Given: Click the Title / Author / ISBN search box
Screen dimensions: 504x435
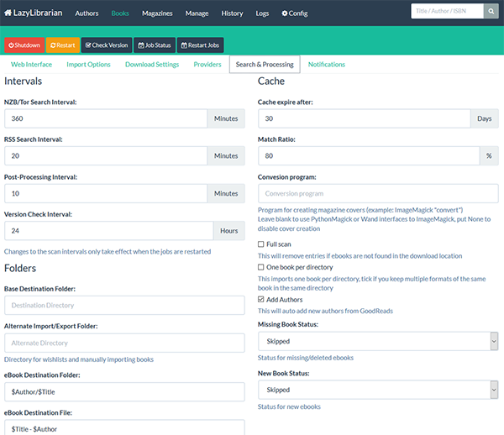Looking at the screenshot, I should click(x=448, y=11).
